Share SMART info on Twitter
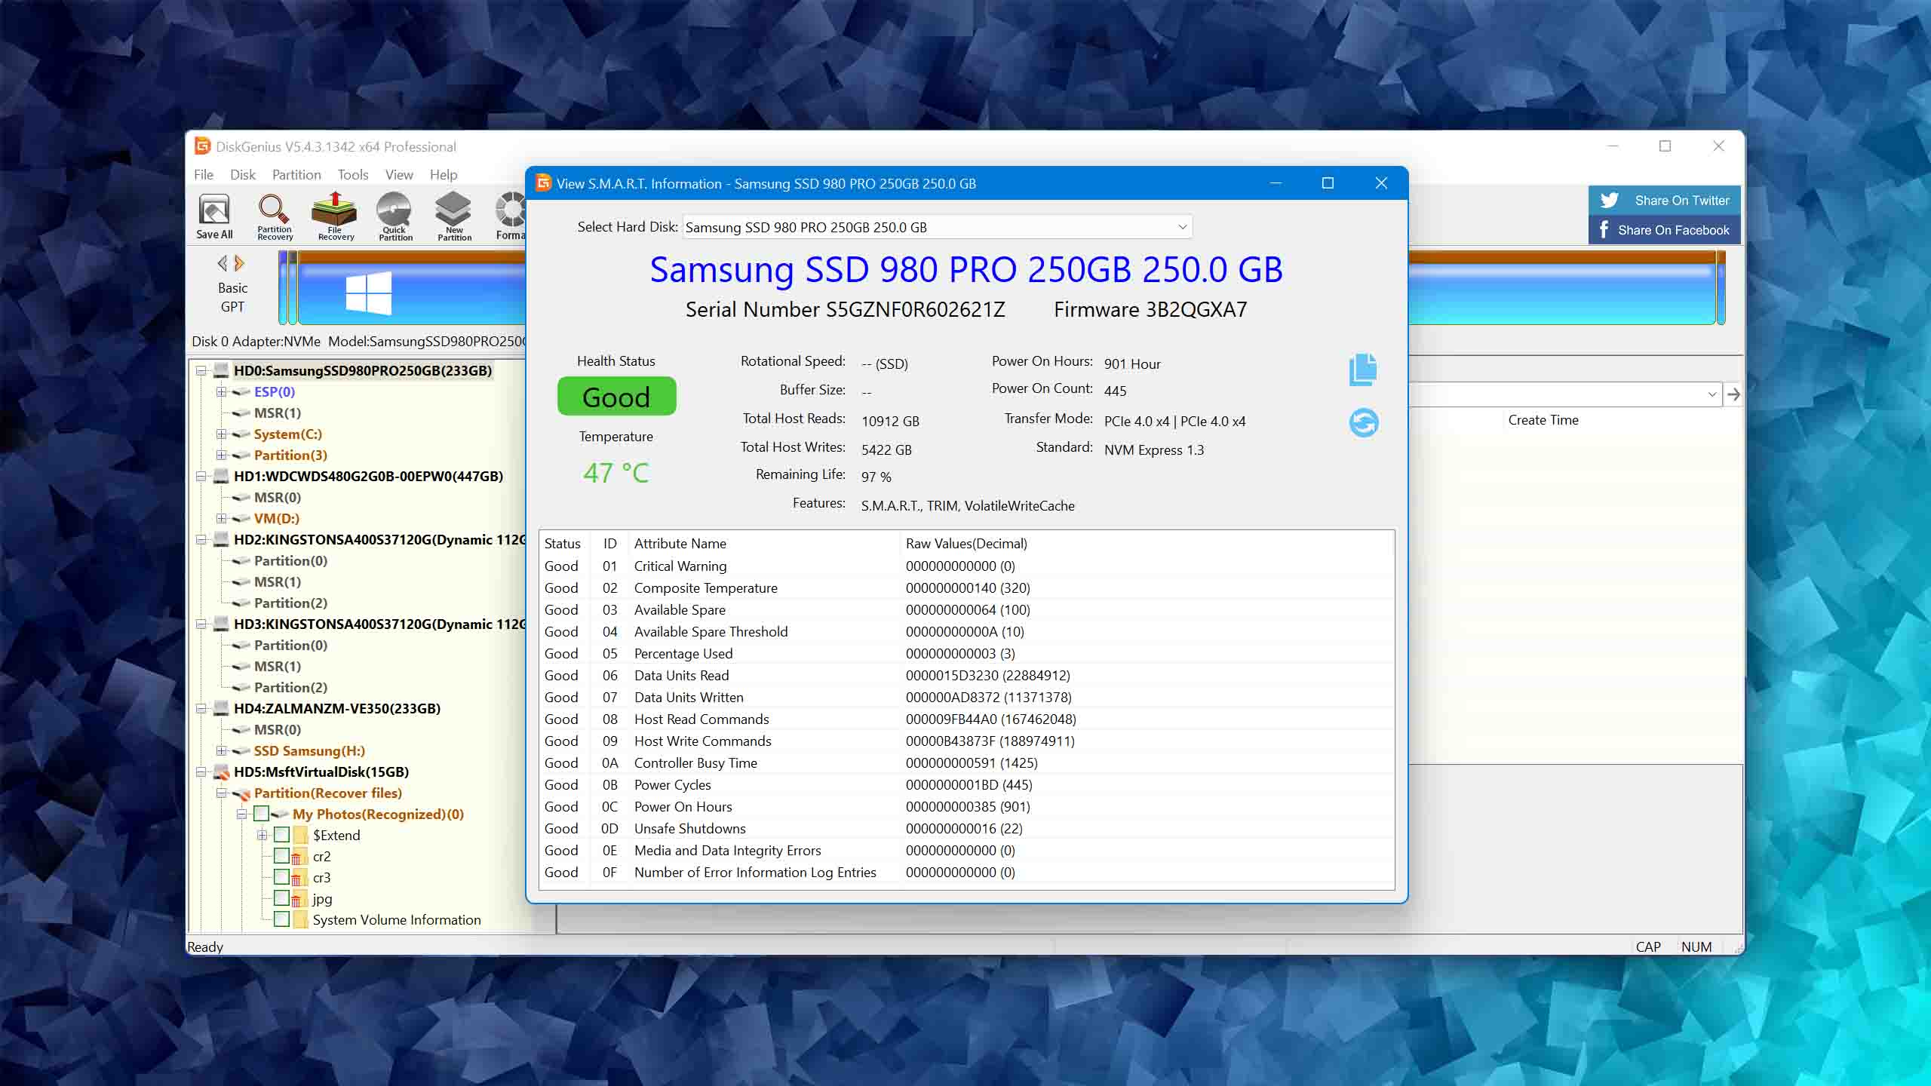This screenshot has height=1086, width=1931. tap(1662, 200)
